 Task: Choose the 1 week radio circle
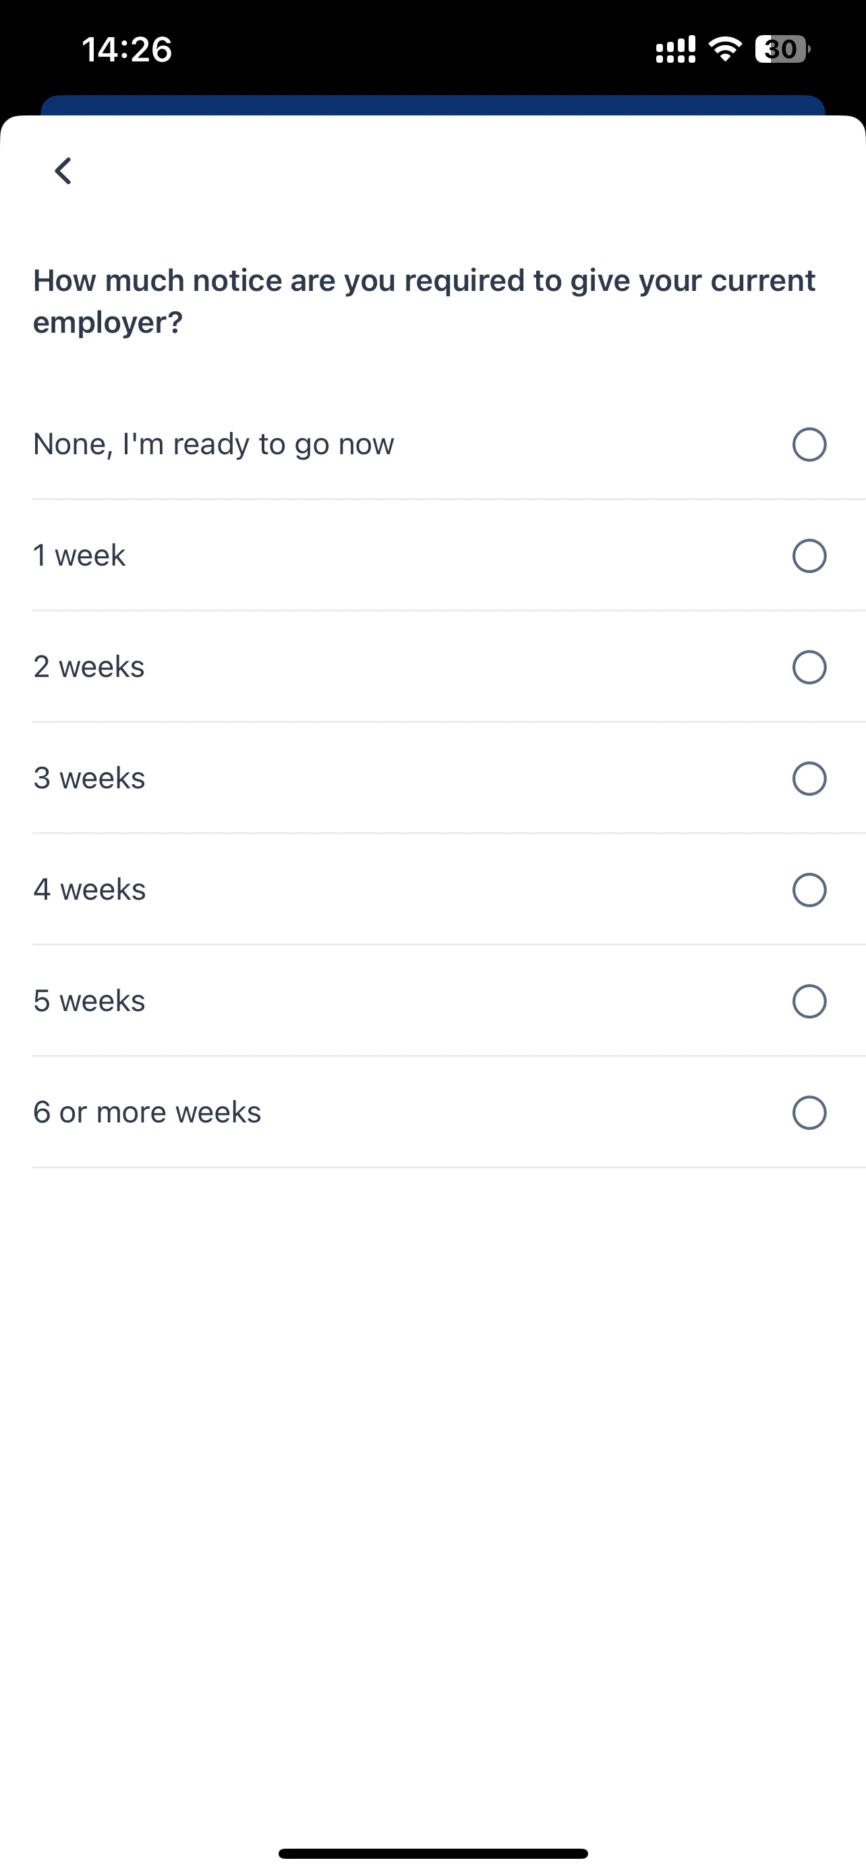(809, 556)
